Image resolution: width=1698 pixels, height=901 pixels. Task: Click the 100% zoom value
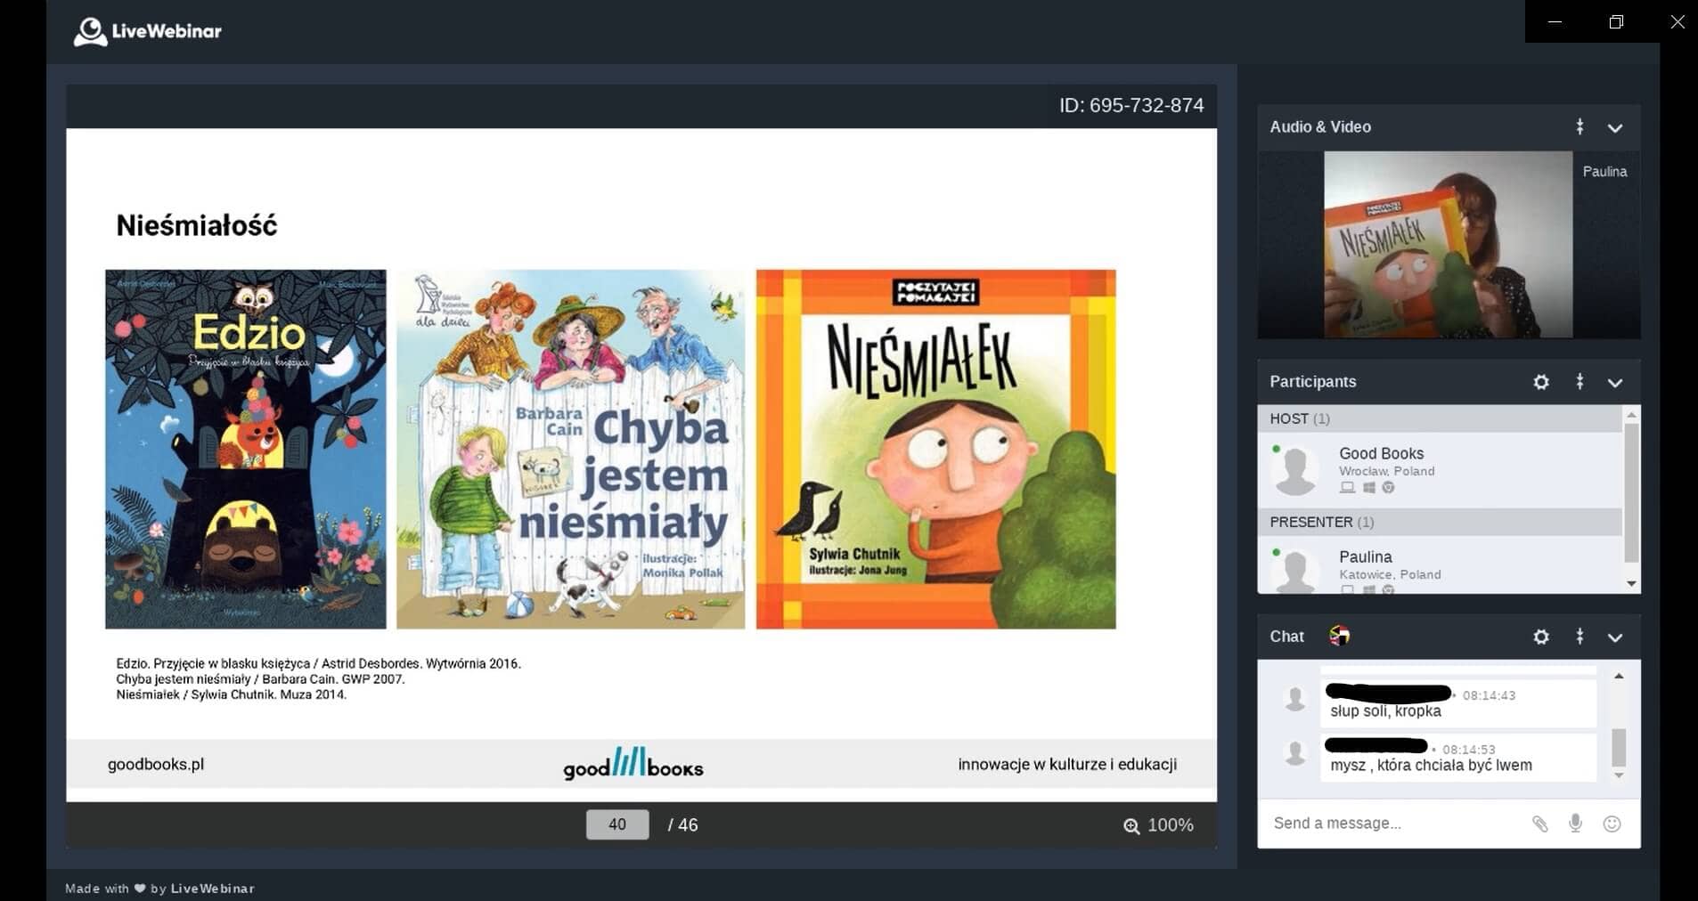1171,825
